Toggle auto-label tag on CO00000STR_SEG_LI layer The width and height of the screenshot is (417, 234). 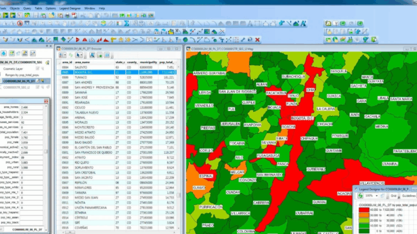(x=48, y=87)
